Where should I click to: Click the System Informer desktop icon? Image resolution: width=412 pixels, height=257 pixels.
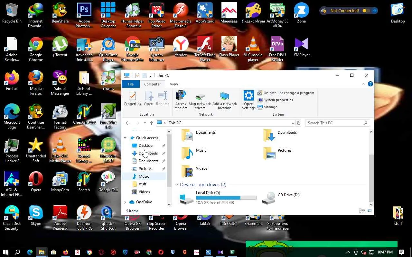(x=157, y=49)
